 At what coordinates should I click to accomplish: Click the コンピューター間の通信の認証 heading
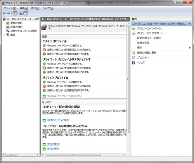click(61, 107)
